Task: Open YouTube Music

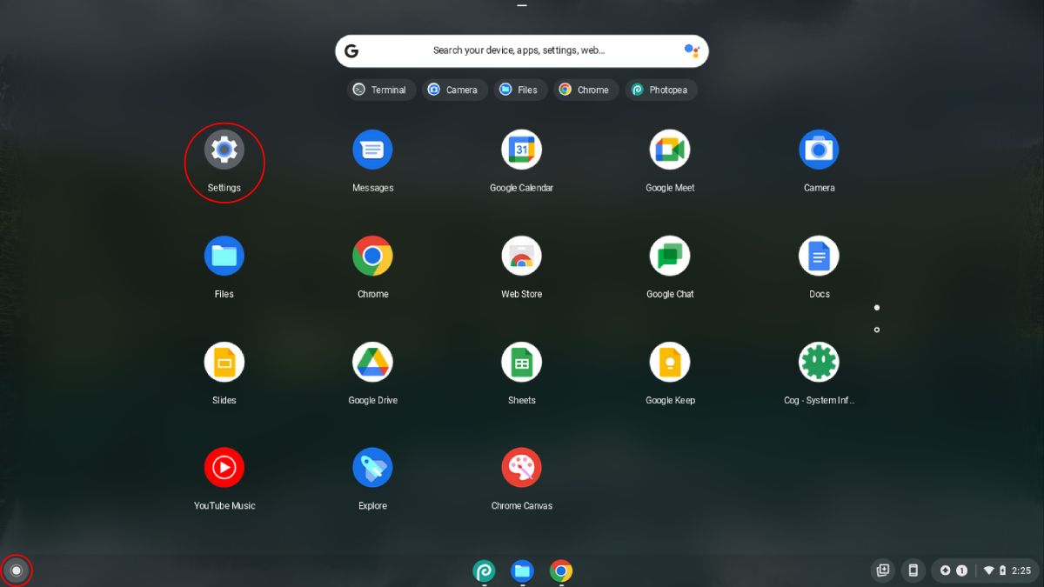Action: [x=224, y=467]
